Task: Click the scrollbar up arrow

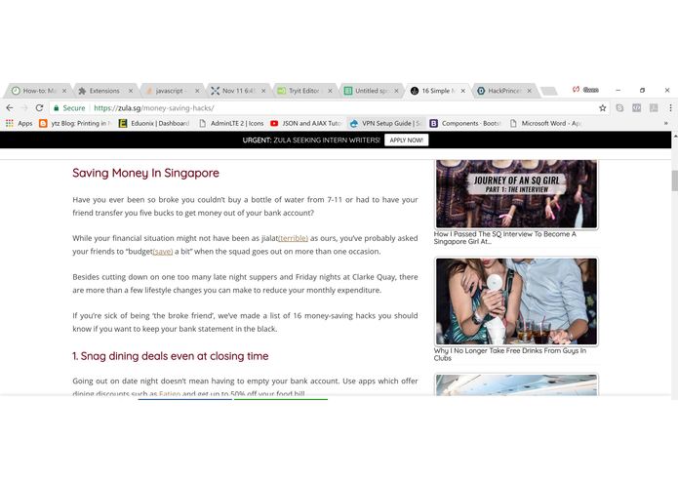Action: coord(674,136)
